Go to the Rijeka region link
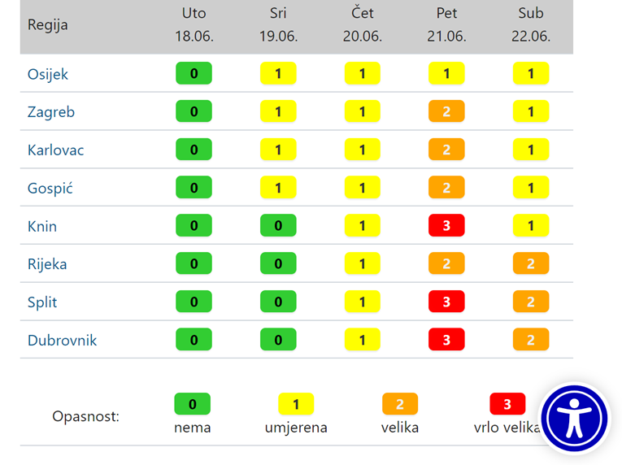Image resolution: width=622 pixels, height=465 pixels. pos(47,264)
